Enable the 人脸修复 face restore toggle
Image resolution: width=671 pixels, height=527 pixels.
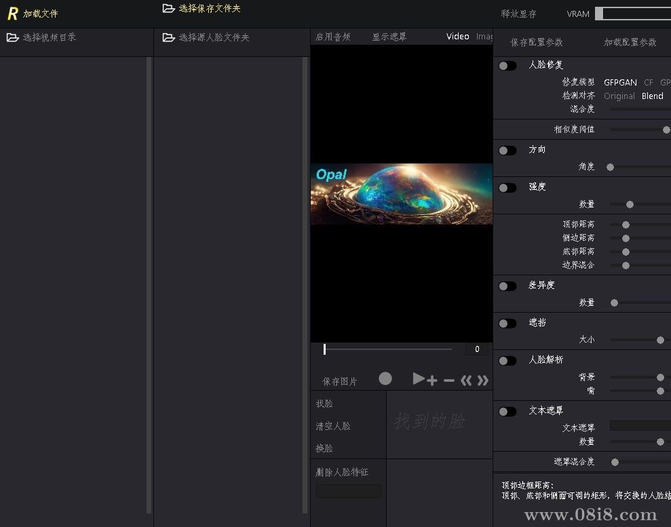tap(507, 66)
